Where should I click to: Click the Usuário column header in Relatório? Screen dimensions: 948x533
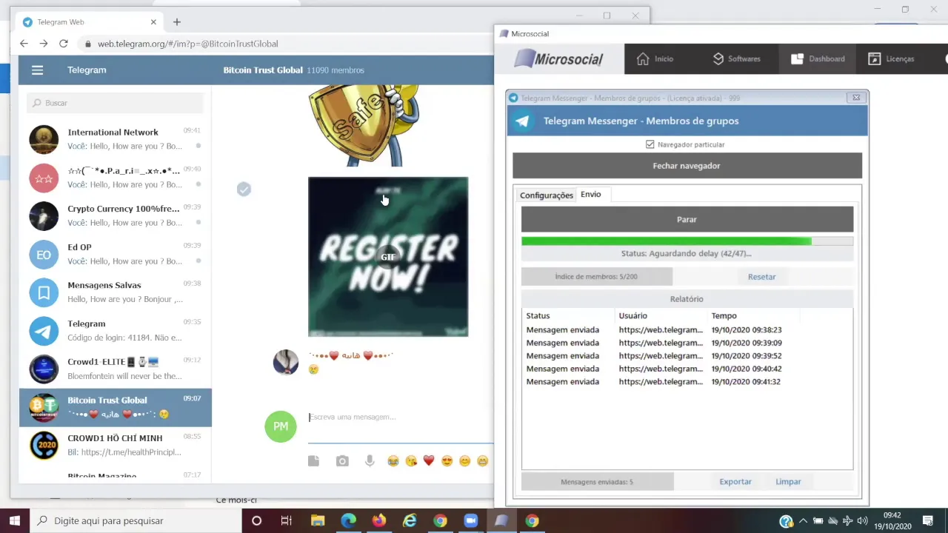coord(661,315)
